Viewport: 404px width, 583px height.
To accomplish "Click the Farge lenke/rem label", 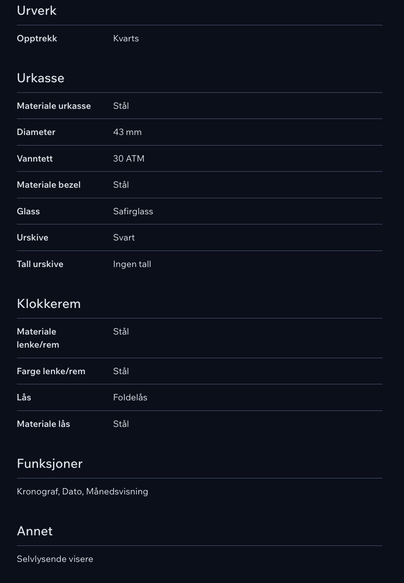I will 51,371.
